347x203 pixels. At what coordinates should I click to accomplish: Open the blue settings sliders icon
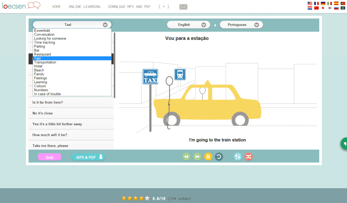[x=238, y=157]
